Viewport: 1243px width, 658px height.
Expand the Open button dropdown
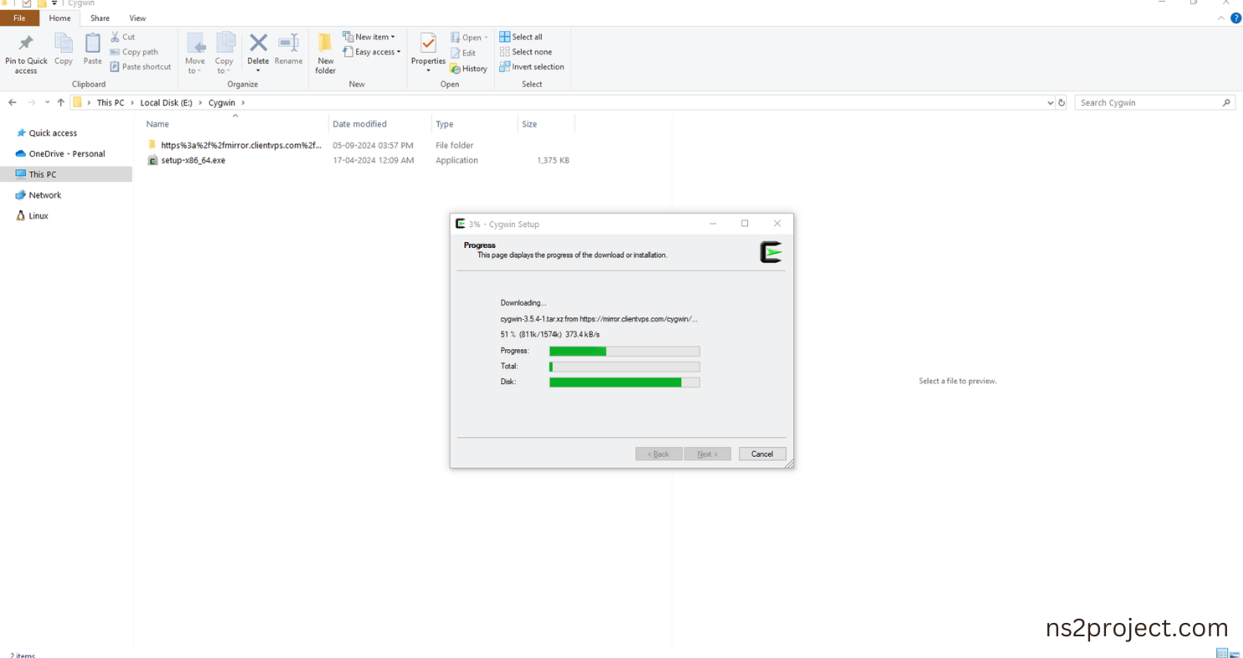click(487, 38)
